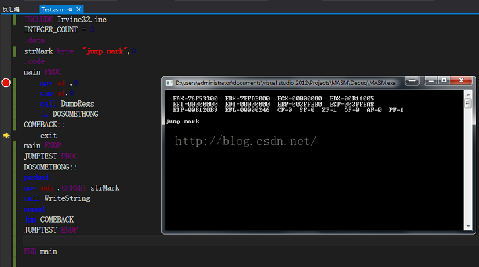479x267 pixels.
Task: Click the 'exit' statement
Action: coord(49,135)
